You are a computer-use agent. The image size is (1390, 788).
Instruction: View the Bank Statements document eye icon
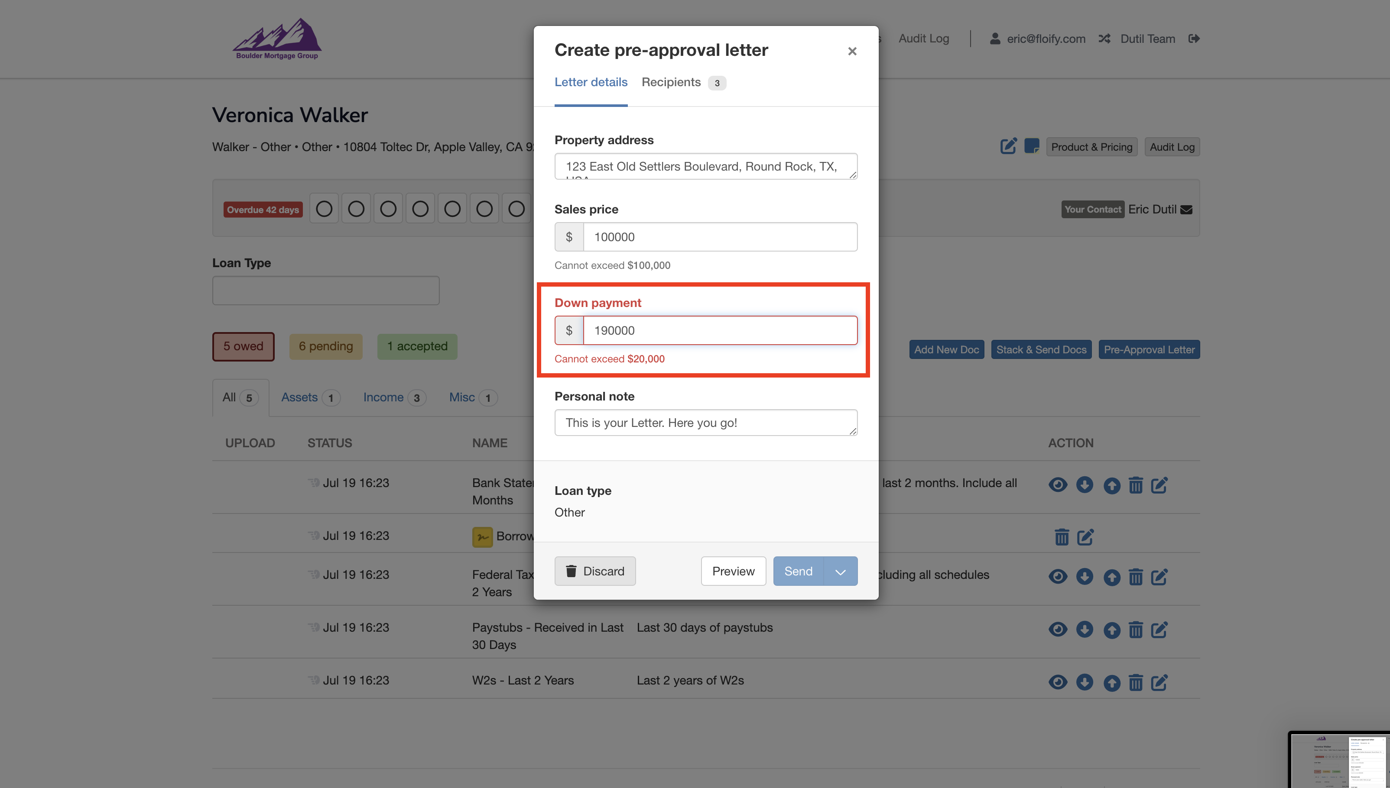pos(1058,484)
